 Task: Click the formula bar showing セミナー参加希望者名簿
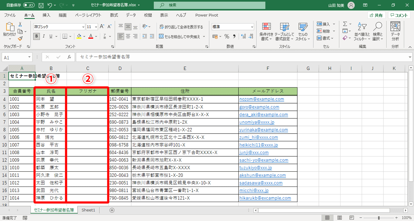[244, 57]
